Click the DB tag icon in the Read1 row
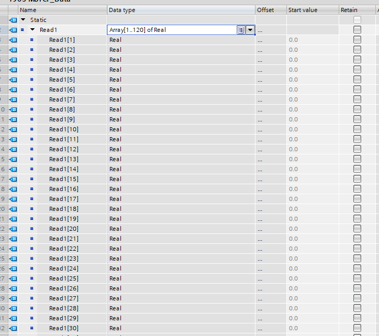Screen dimensions: 379x336 13,30
